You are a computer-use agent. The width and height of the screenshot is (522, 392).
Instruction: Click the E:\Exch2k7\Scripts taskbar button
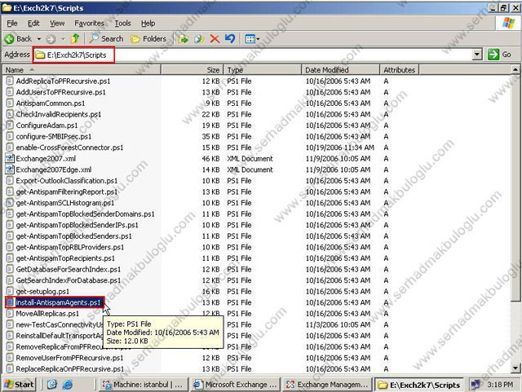(x=420, y=385)
